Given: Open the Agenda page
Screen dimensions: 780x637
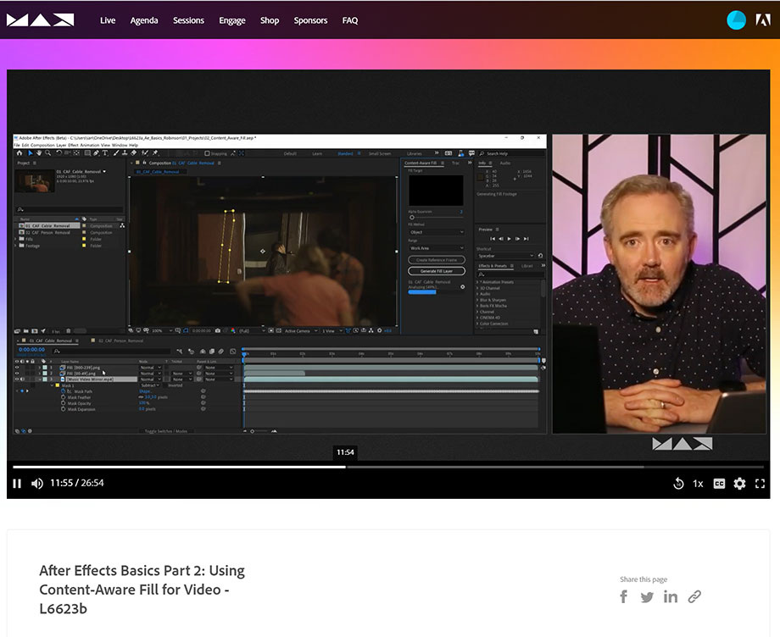Looking at the screenshot, I should tap(144, 20).
